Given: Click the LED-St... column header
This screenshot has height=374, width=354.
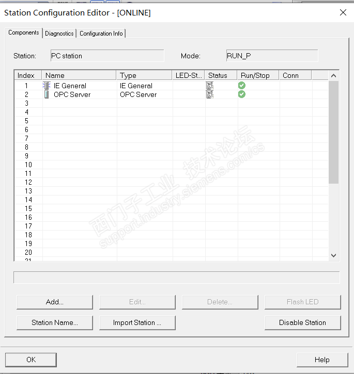Looking at the screenshot, I should [189, 75].
